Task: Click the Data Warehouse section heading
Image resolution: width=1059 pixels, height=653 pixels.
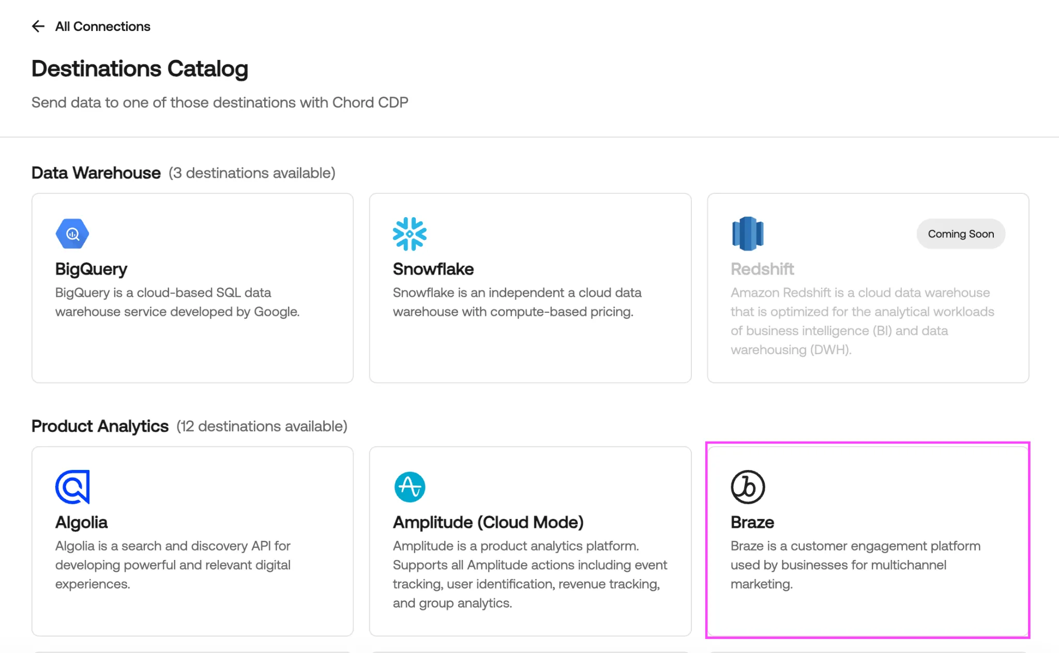Action: point(96,173)
